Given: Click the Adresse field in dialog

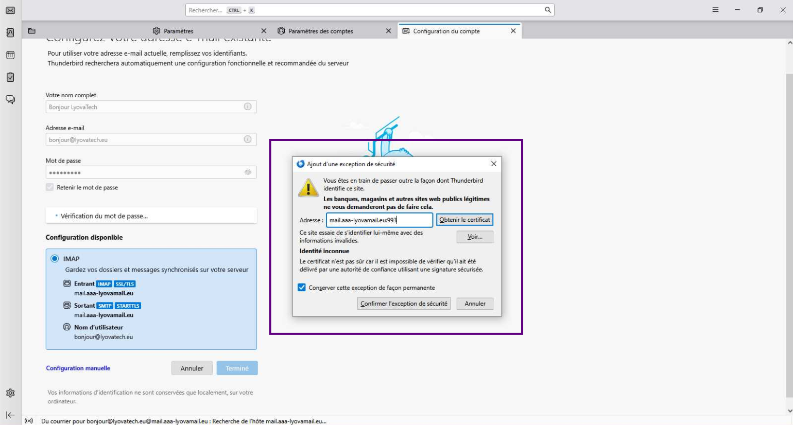Looking at the screenshot, I should coord(380,220).
